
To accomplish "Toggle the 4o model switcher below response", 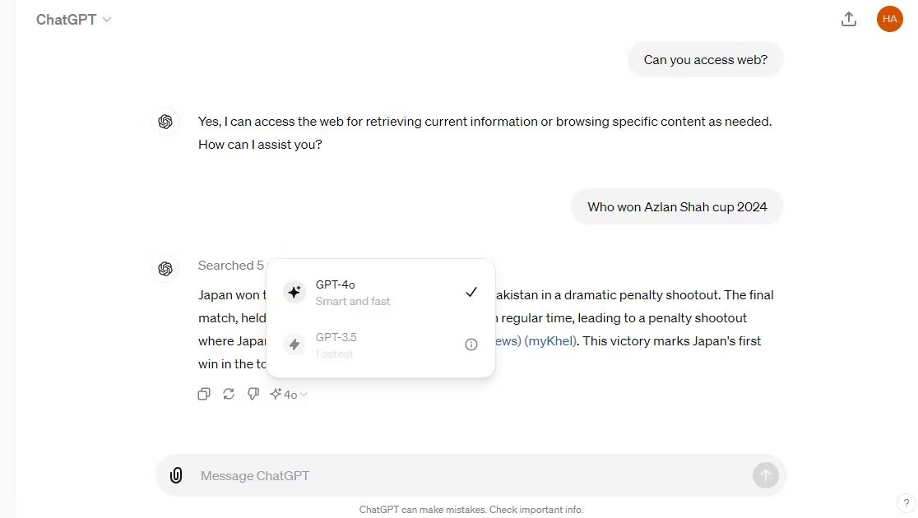I will [x=289, y=395].
